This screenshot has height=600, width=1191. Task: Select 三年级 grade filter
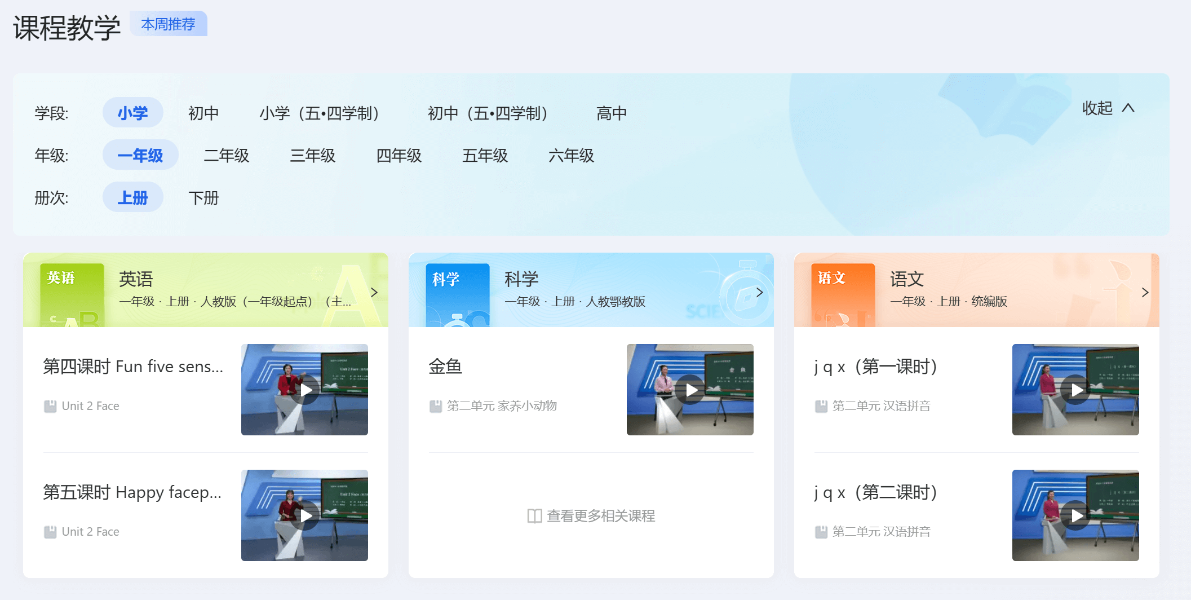pos(312,156)
